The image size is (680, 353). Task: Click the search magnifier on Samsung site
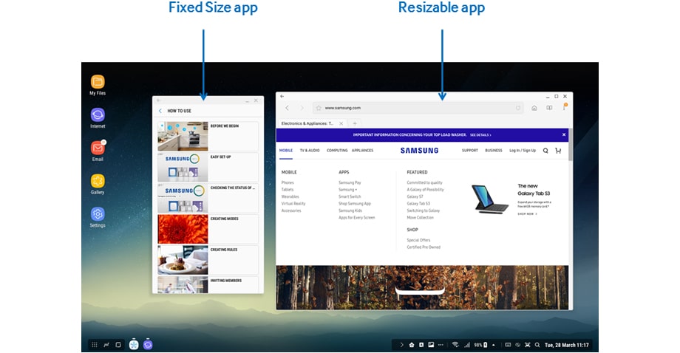coord(545,151)
